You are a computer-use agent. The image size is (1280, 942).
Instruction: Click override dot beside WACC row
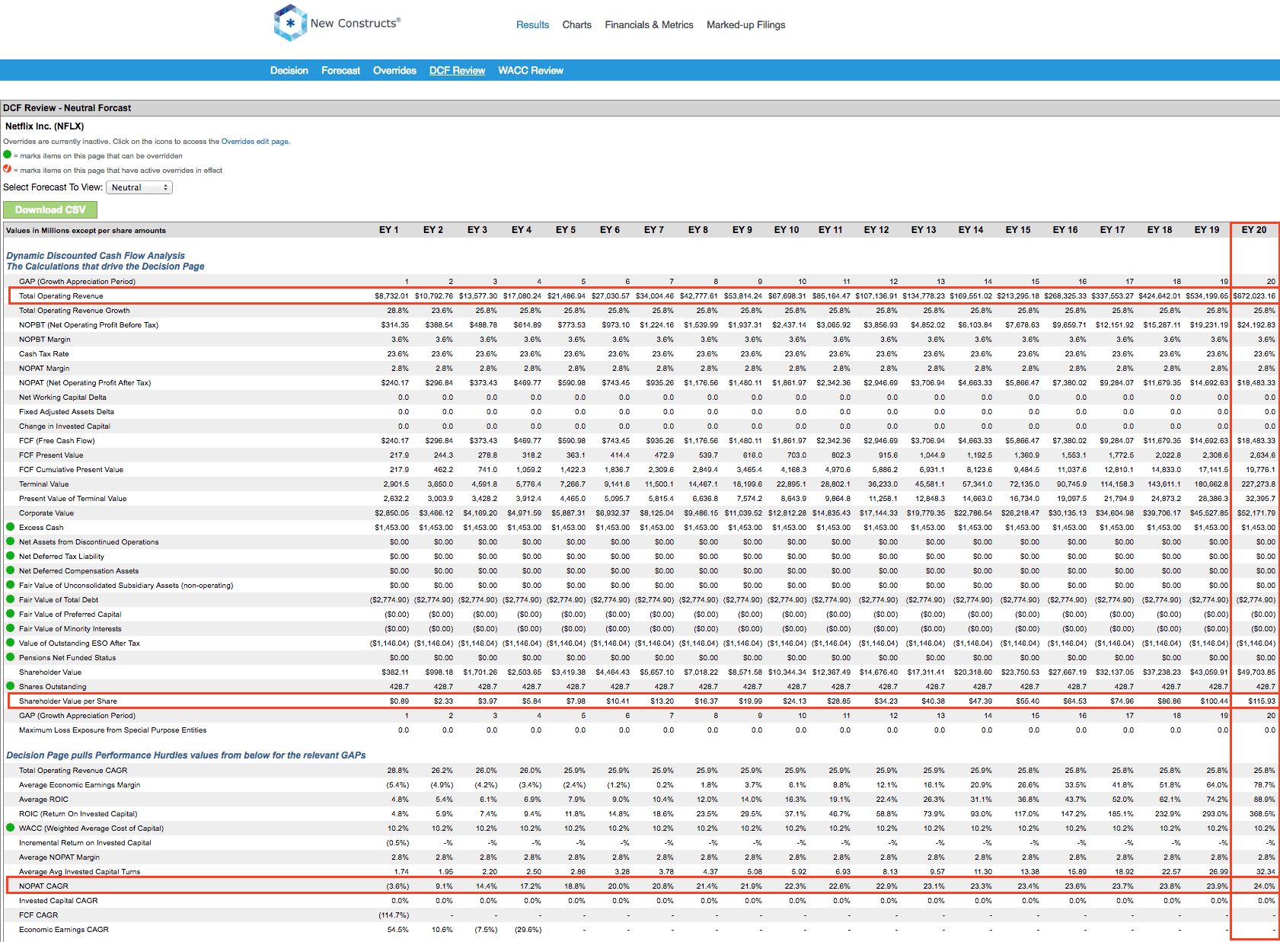click(x=11, y=828)
